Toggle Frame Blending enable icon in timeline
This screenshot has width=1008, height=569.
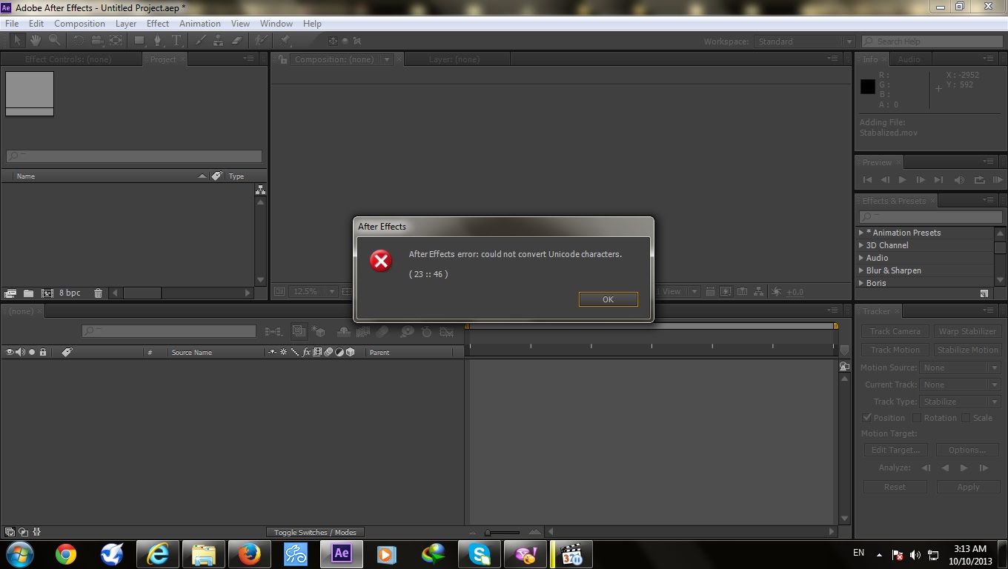[363, 332]
